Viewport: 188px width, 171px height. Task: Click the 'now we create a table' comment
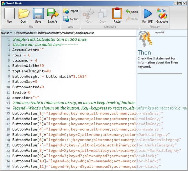click(74, 103)
